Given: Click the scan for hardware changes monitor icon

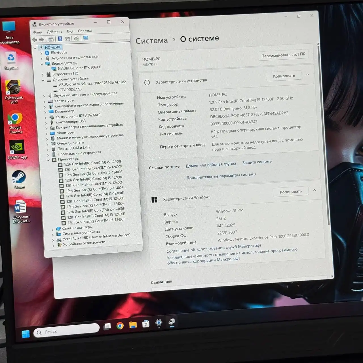Looking at the screenshot, I should point(86,38).
